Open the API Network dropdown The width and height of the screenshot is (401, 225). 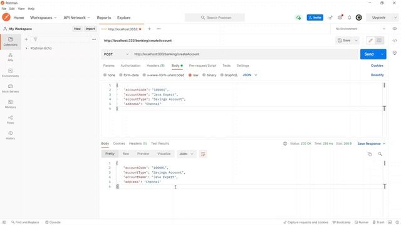pos(76,17)
